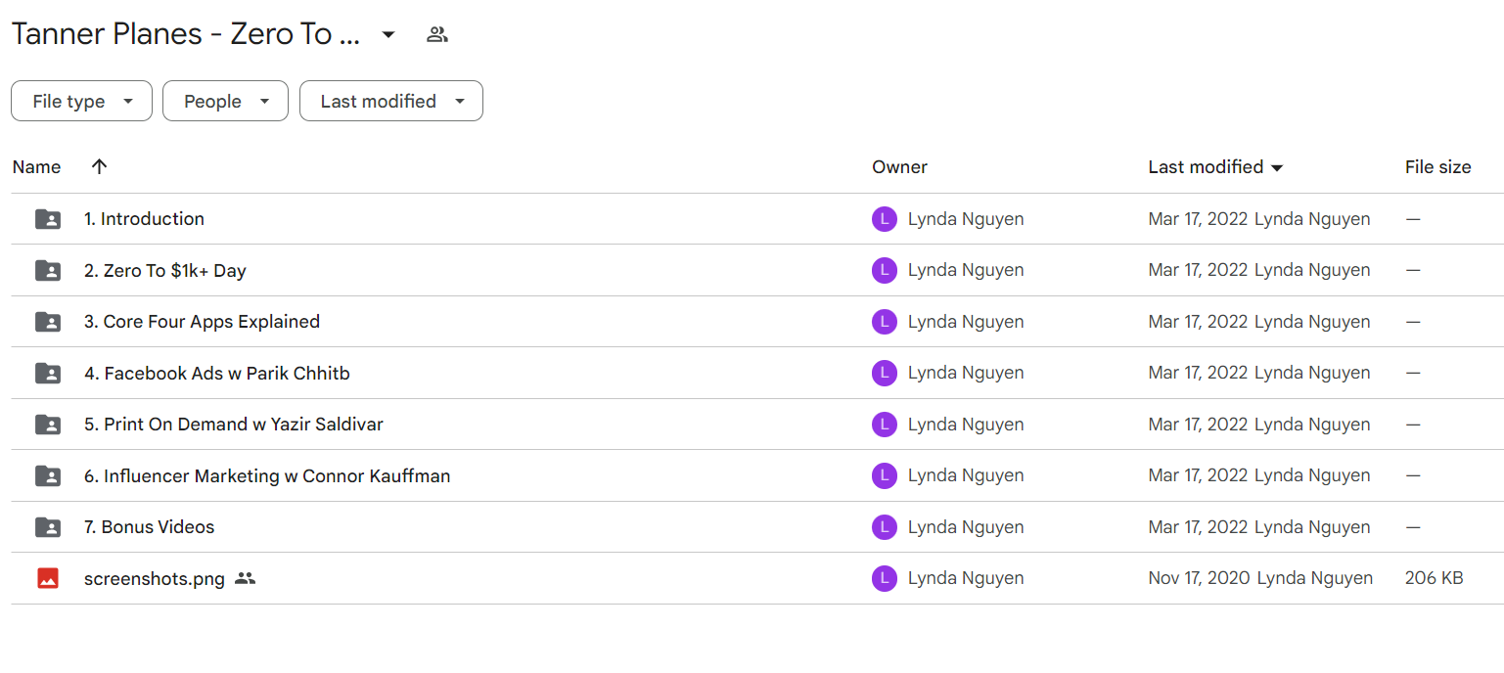Click folder icon of 2. Zero To $1k+ Day
Viewport: 1504px width, 673px height.
pyautogui.click(x=48, y=270)
